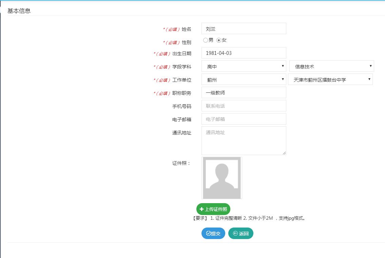Open the 天津市蓟州区擂鼓台中学 school dropdown
385x258 pixels.
pyautogui.click(x=330, y=80)
